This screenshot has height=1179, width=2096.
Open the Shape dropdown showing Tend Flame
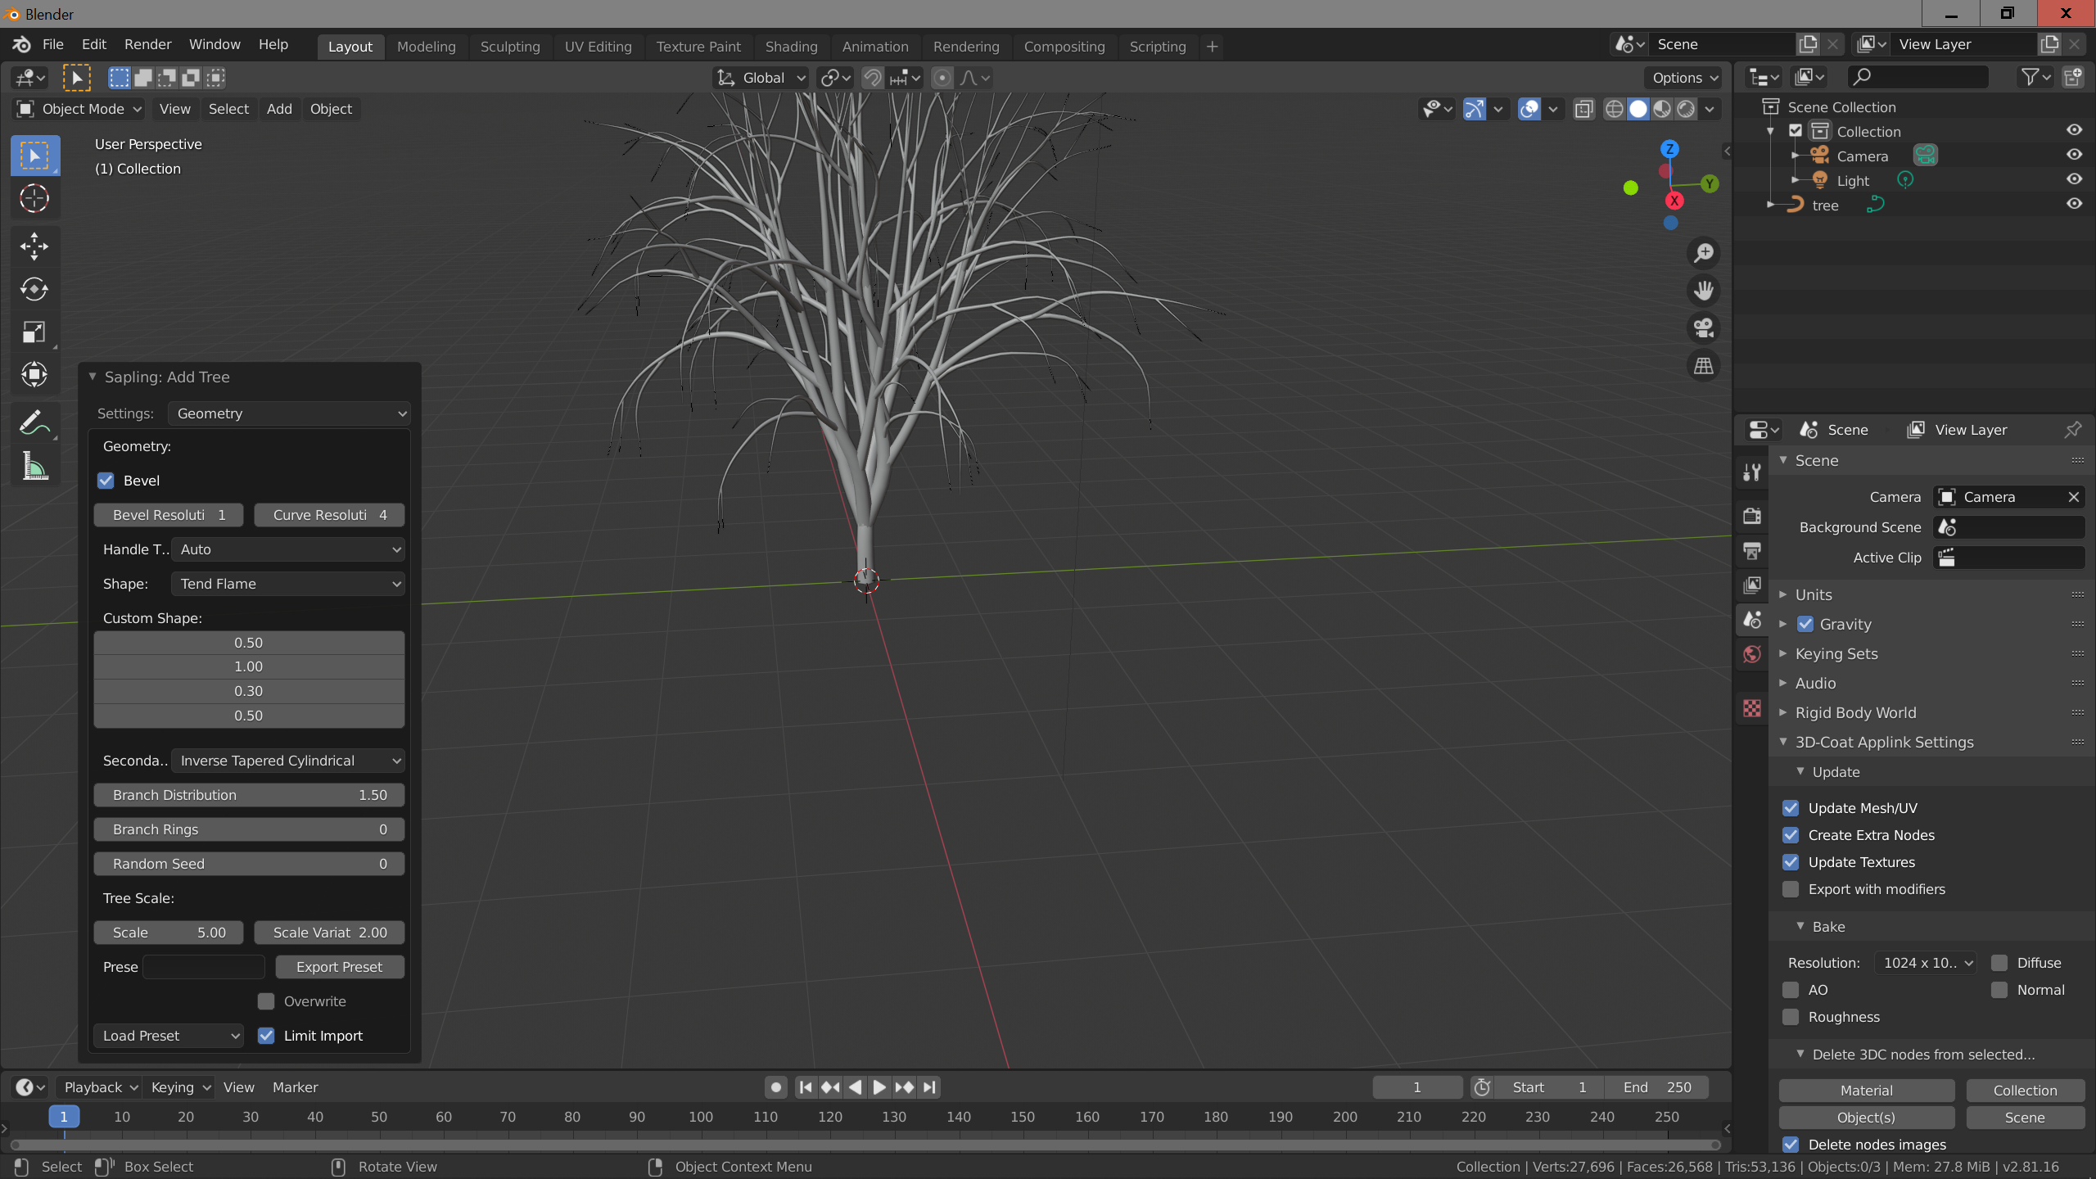click(289, 584)
